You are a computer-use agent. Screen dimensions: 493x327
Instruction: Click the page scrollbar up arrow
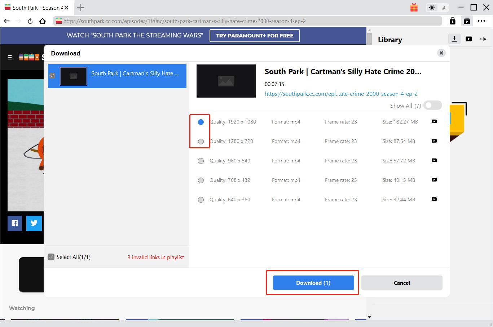tap(369, 31)
